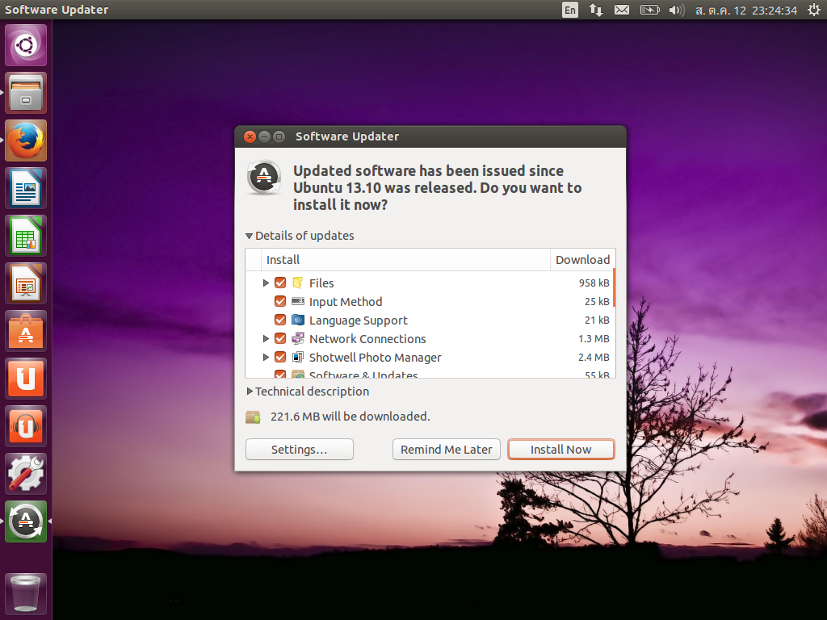827x620 pixels.
Task: Uncheck the Input Method update checkbox
Action: point(280,302)
